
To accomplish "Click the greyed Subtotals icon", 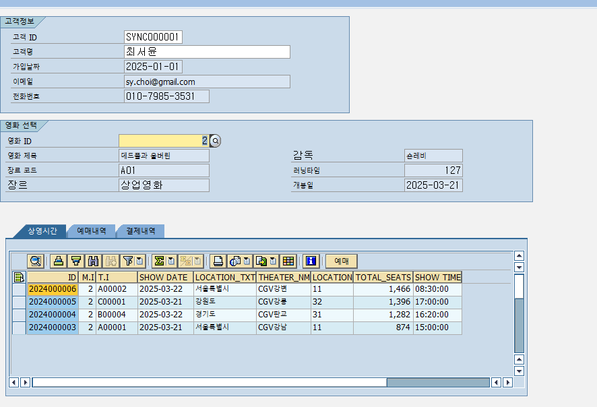I will [x=185, y=261].
